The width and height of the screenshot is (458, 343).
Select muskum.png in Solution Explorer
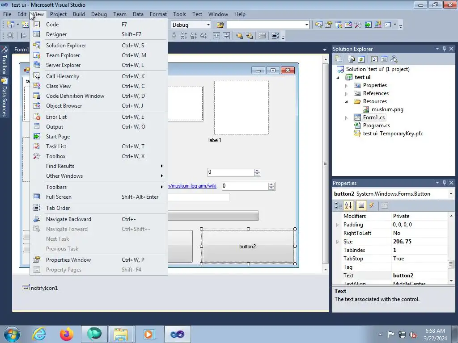(x=387, y=110)
